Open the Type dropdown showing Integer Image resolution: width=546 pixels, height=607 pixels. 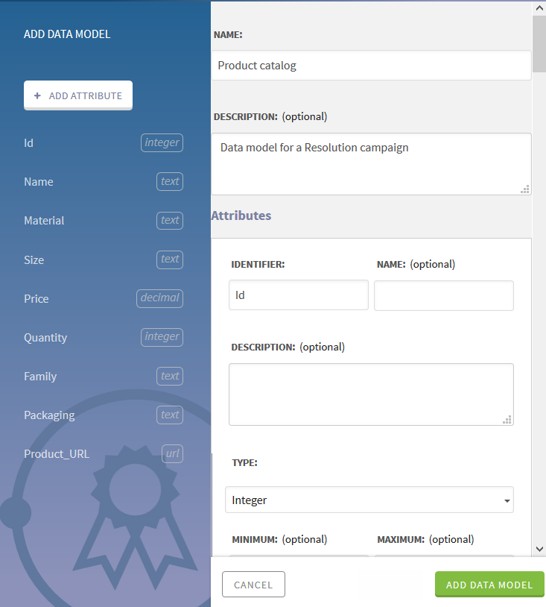tap(369, 500)
